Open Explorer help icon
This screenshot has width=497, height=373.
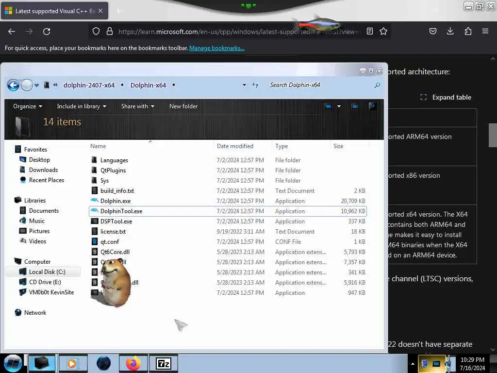[x=372, y=106]
